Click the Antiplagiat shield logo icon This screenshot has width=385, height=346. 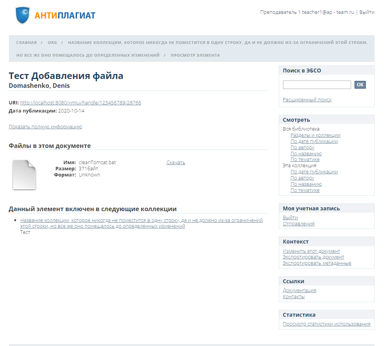pos(22,15)
